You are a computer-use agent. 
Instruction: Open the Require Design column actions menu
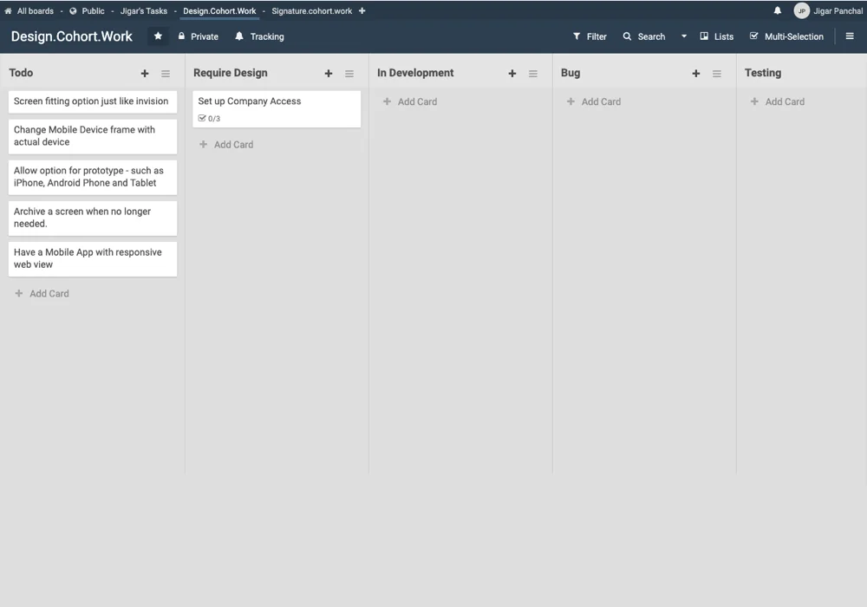click(349, 73)
